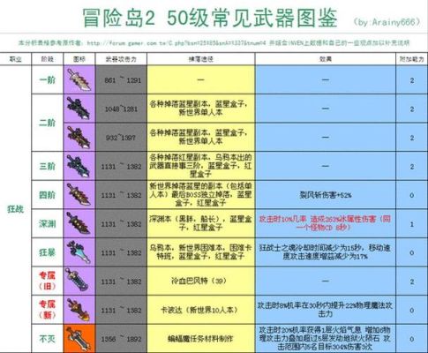
Task: Click the 阶段 column header
Action: coord(47,59)
